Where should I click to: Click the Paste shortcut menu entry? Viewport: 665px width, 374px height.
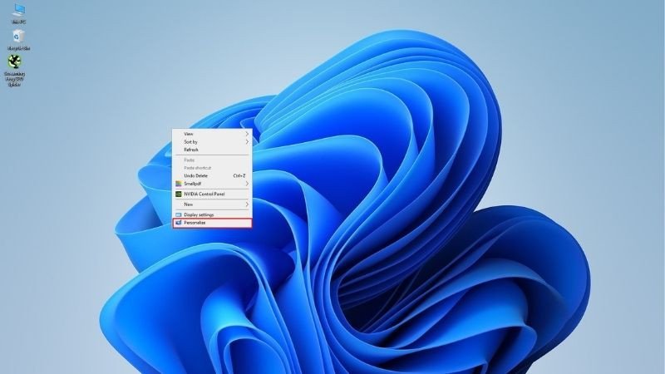(196, 168)
